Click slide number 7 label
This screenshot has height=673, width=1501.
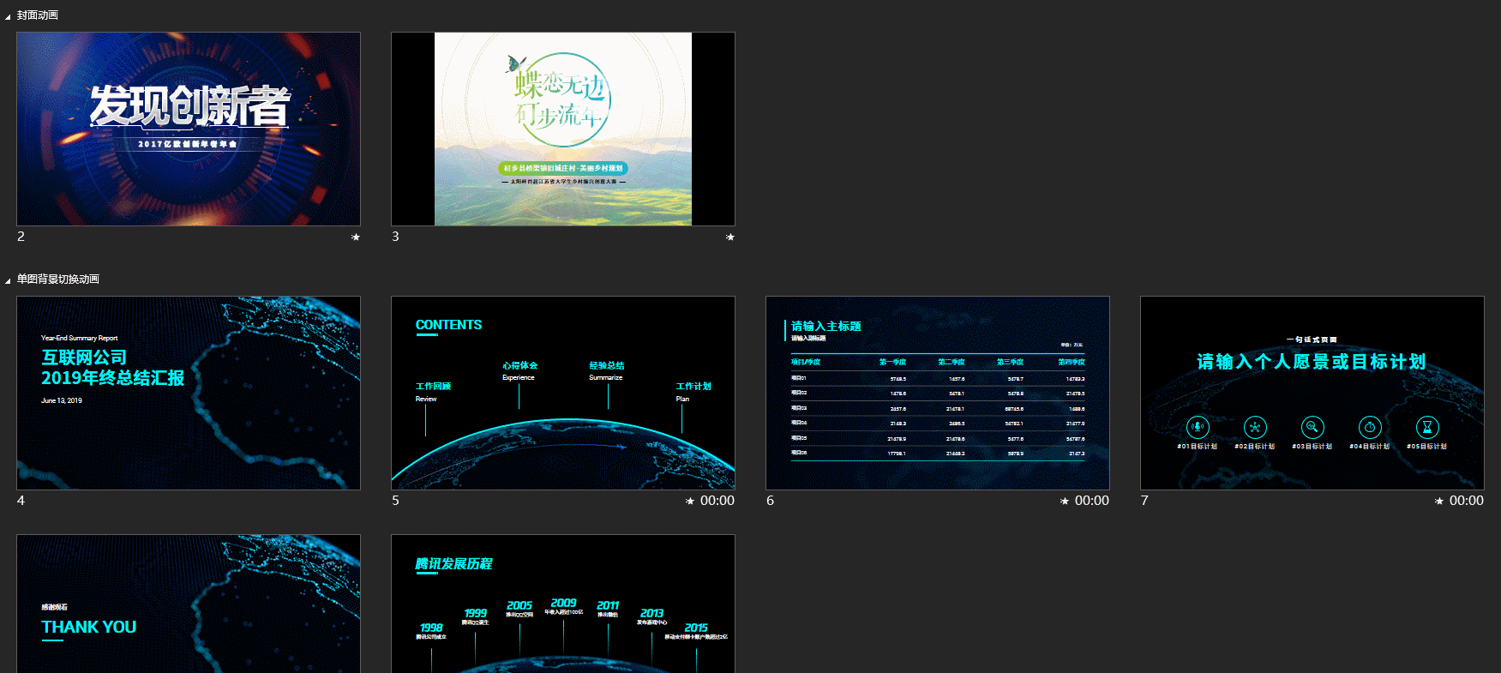coord(1144,501)
